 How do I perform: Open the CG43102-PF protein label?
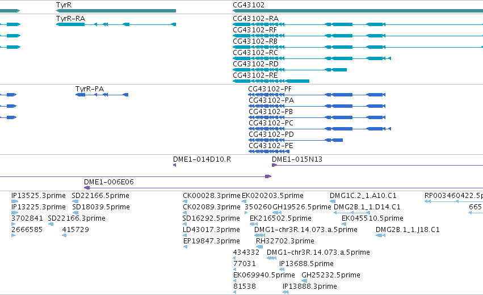pos(270,89)
